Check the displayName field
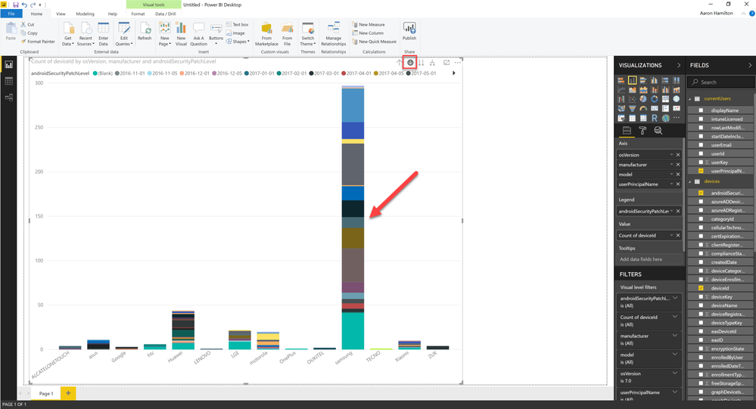Image resolution: width=756 pixels, height=409 pixels. pos(701,110)
